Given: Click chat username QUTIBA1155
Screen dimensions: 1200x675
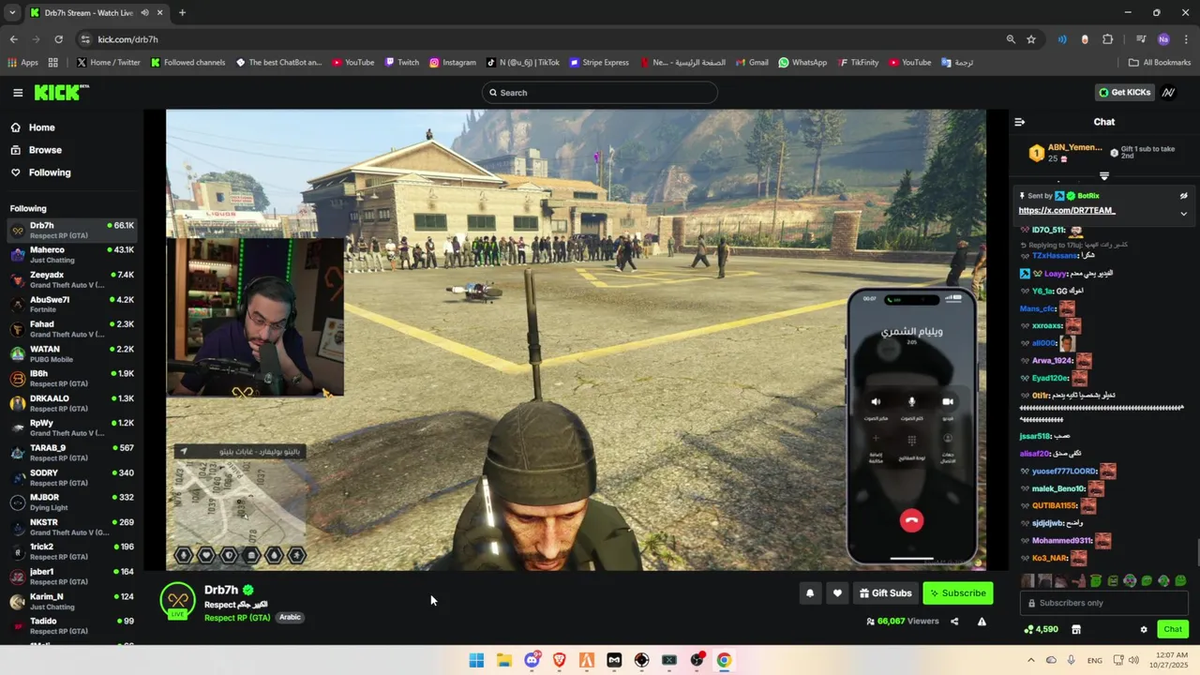Looking at the screenshot, I should pyautogui.click(x=1055, y=506).
